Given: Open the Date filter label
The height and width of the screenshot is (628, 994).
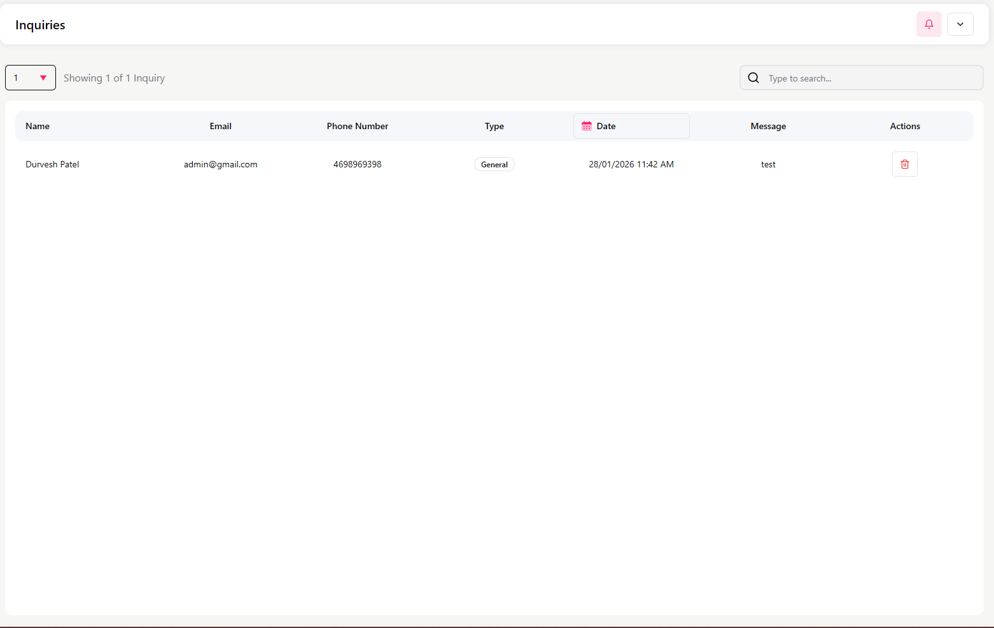Looking at the screenshot, I should click(606, 126).
